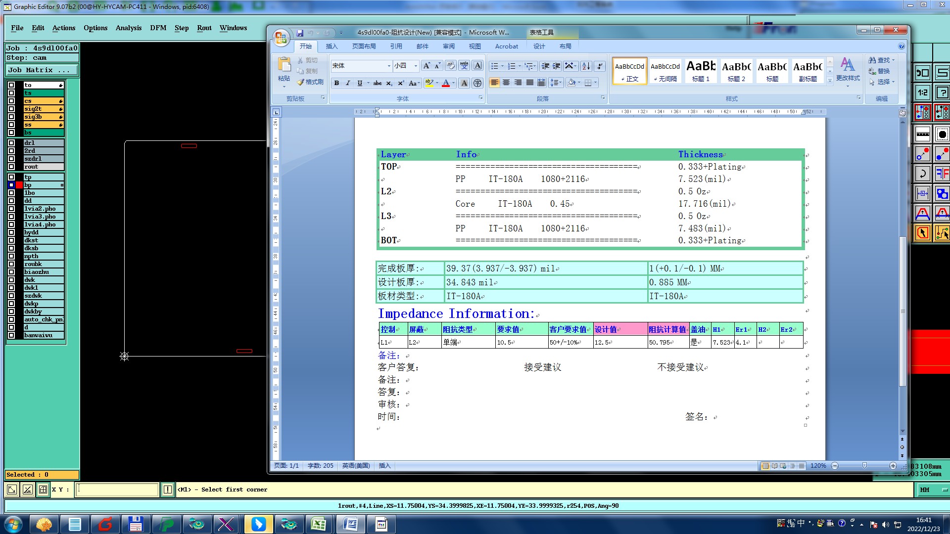This screenshot has height=534, width=950.
Task: Click the question-mark frame tool in Graphic Editor
Action: (943, 92)
